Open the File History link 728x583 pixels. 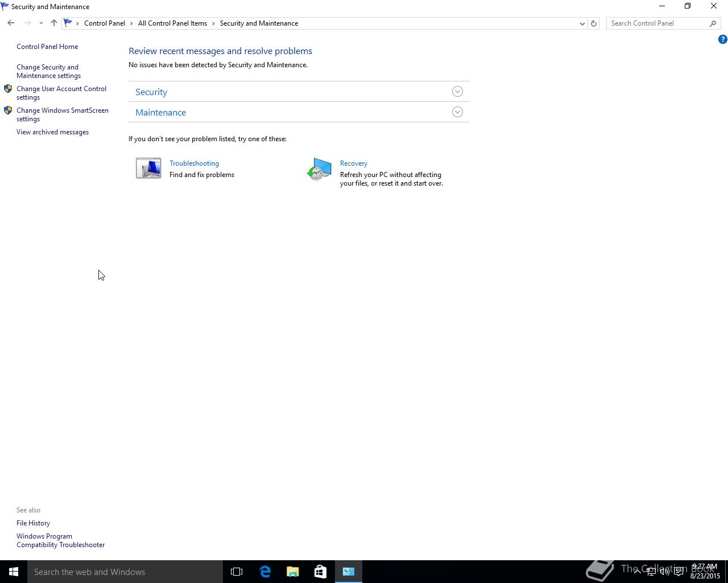tap(33, 523)
